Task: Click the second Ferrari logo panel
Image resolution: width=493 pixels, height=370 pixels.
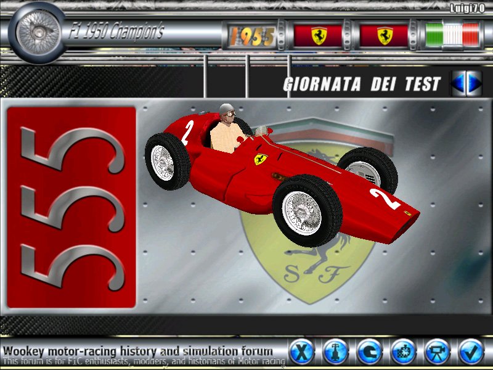Action: 384,35
